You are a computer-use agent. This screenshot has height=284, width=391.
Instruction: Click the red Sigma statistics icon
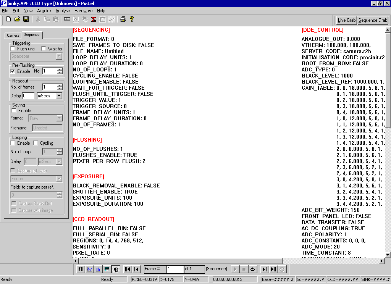[x=93, y=19]
